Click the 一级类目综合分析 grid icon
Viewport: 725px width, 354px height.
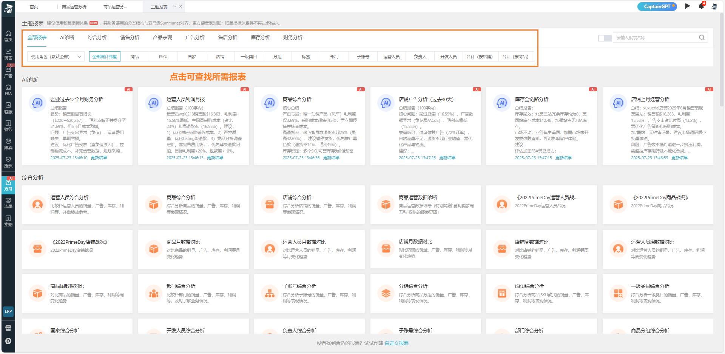(x=618, y=293)
